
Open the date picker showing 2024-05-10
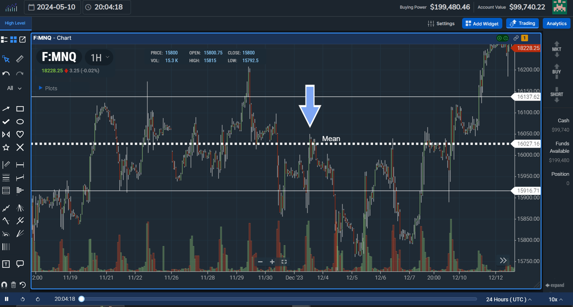coord(52,7)
